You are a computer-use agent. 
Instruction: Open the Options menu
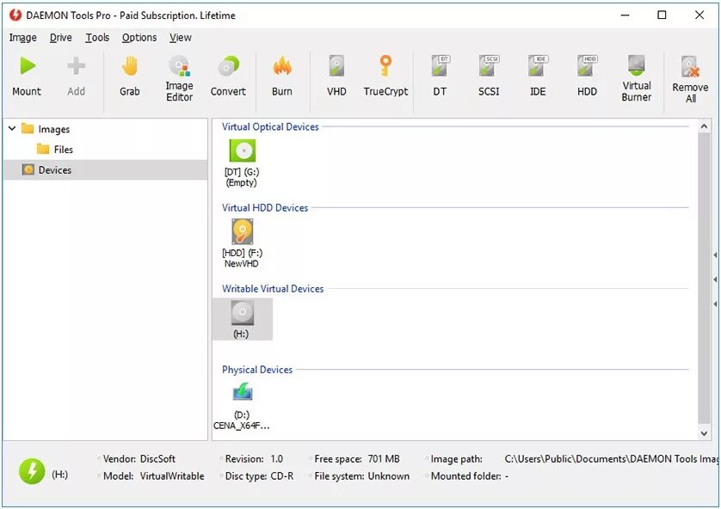tap(139, 38)
